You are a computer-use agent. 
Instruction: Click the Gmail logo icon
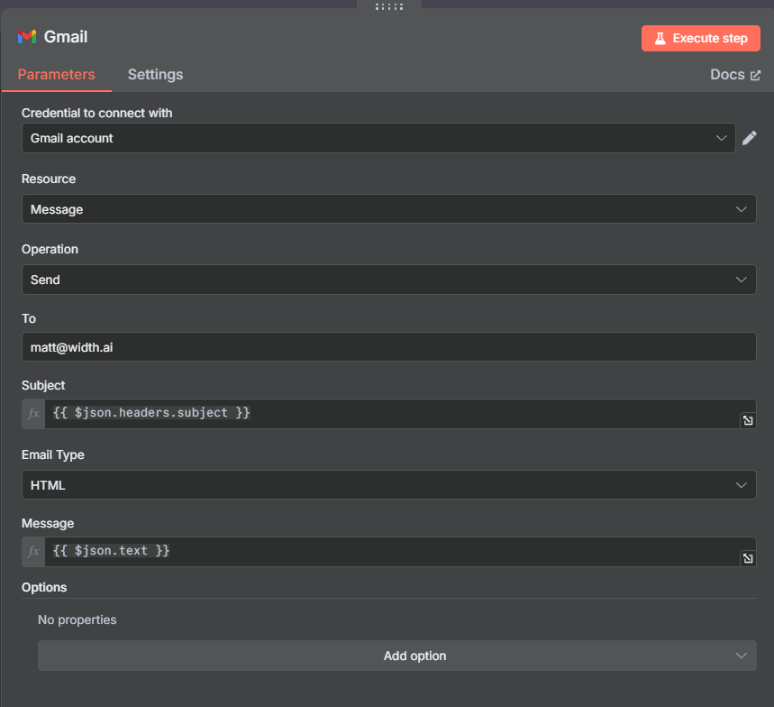27,37
